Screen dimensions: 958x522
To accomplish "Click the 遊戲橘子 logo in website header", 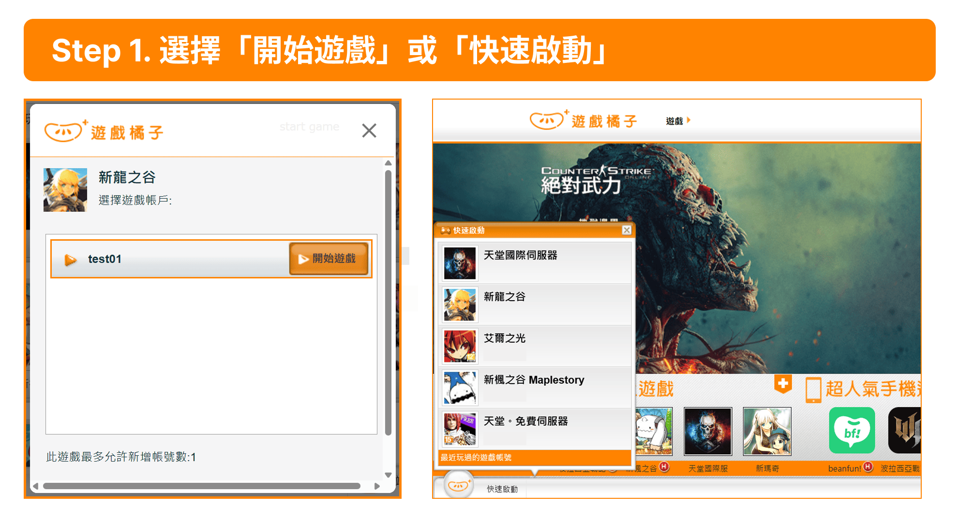I will click(x=584, y=120).
